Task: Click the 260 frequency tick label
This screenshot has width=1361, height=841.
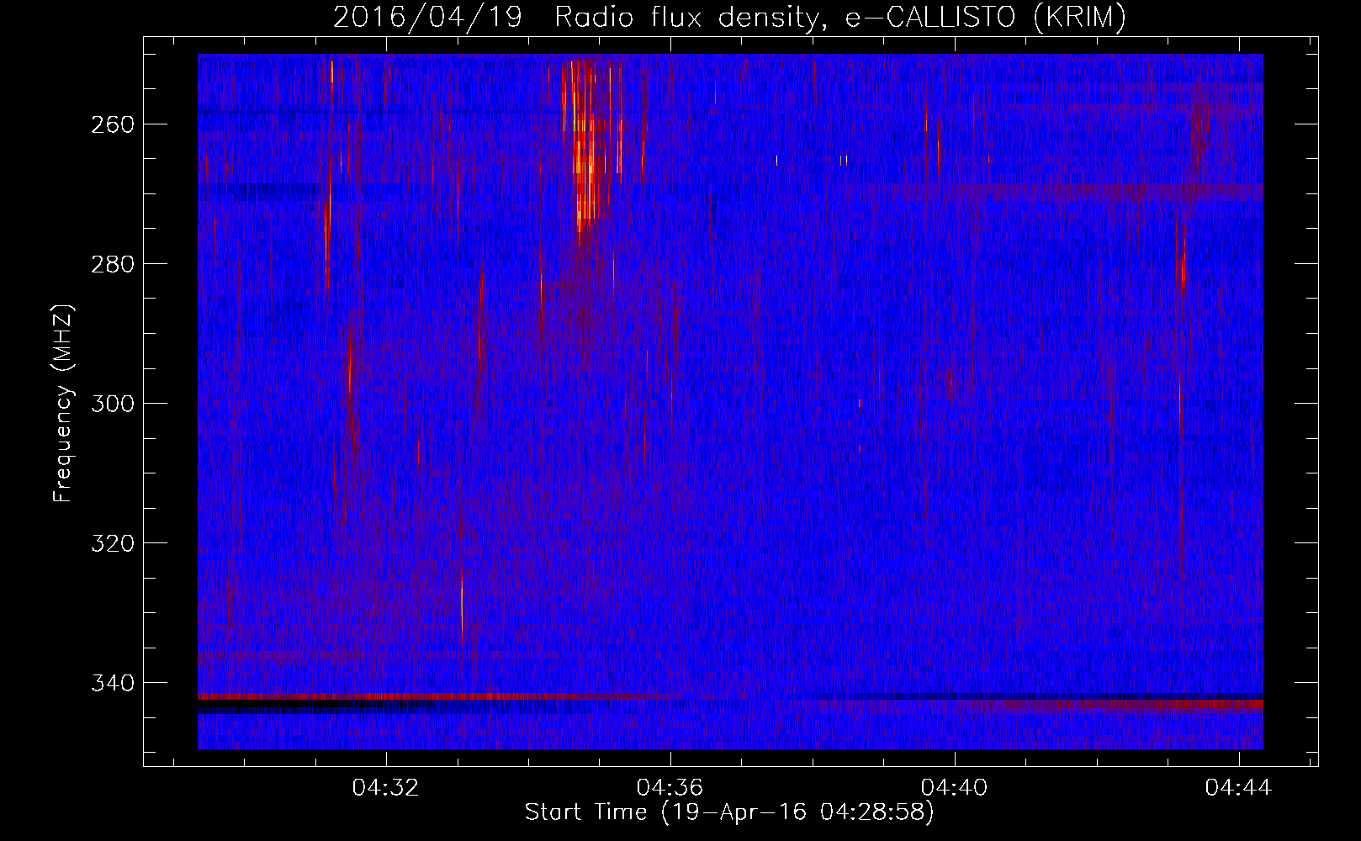Action: click(113, 124)
